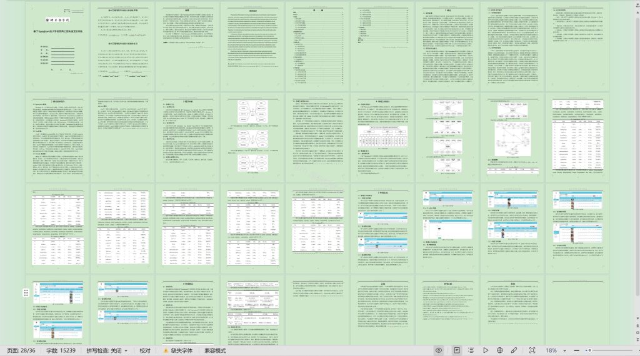Viewport: 640px width, 356px height.
Task: Select the 目录 table of contents page
Action: [x=317, y=46]
